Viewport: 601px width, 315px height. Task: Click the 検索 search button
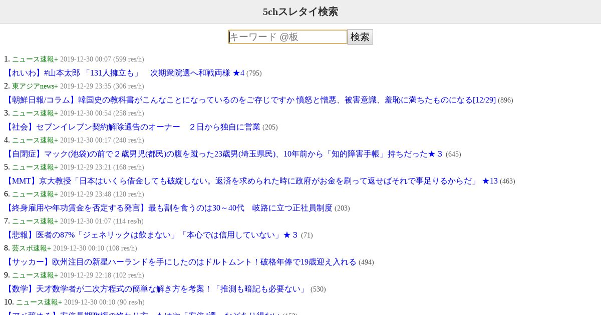point(360,36)
